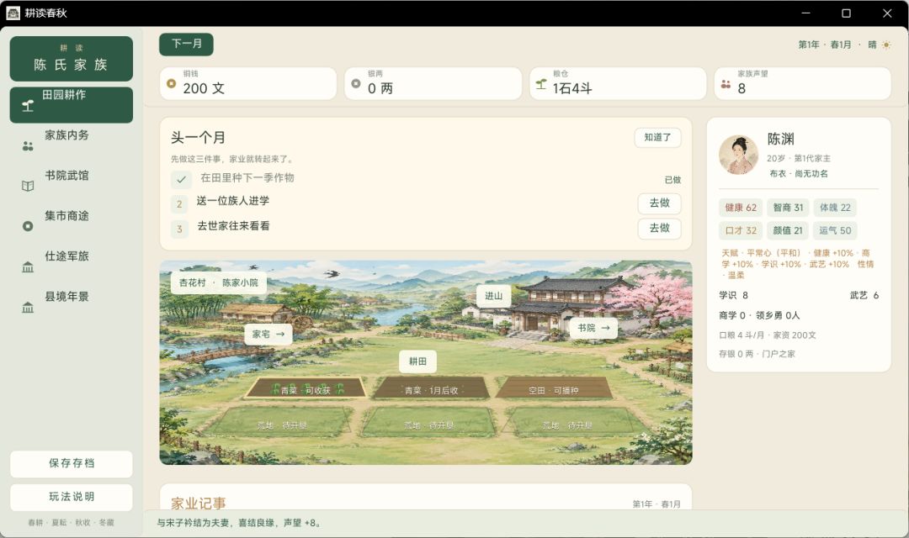909x538 pixels.
Task: Click the 0 两 silver value
Action: tap(380, 88)
